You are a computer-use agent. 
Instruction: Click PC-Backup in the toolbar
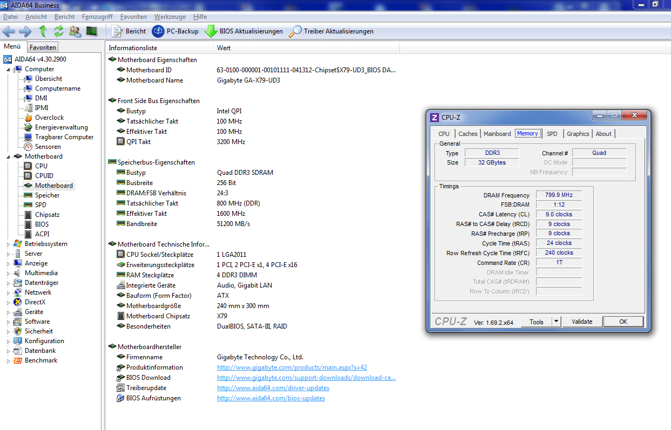(175, 31)
